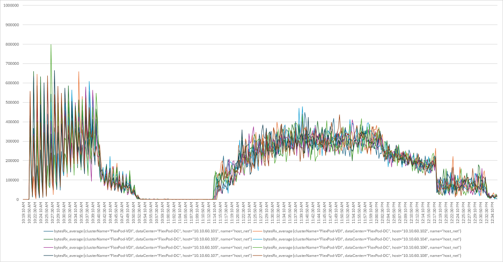
Task: Click the 1000000 y-axis label
Action: pos(10,6)
